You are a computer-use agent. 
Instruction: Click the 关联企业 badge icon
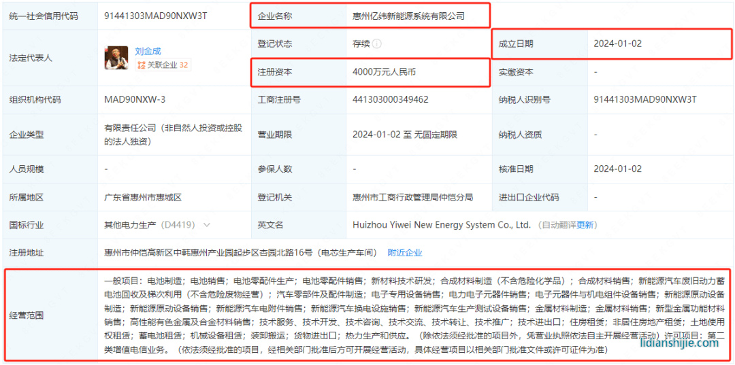(x=141, y=65)
